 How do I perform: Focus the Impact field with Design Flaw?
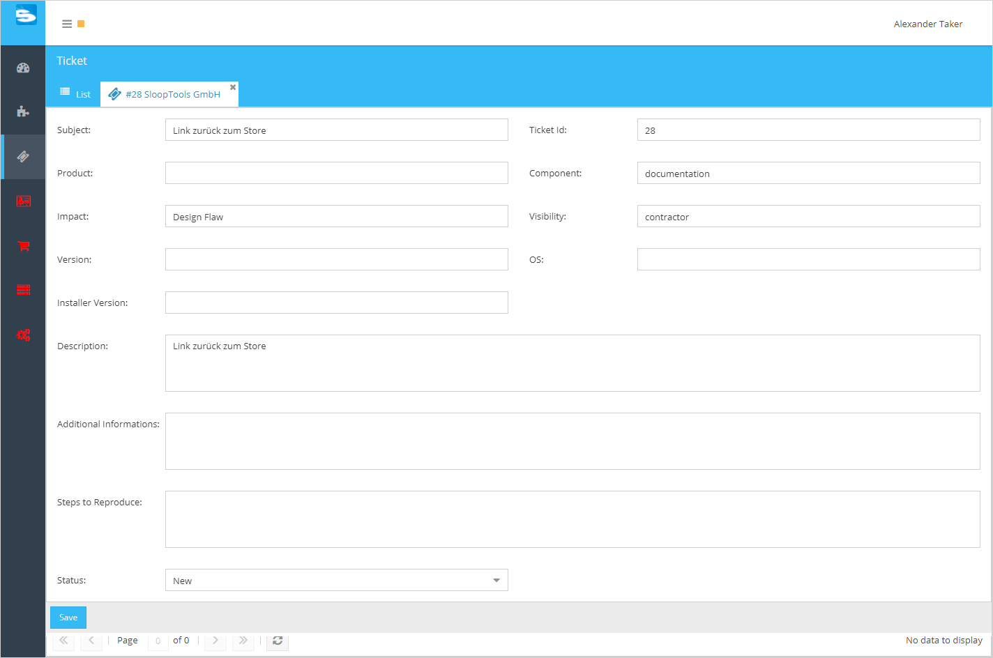coord(337,216)
